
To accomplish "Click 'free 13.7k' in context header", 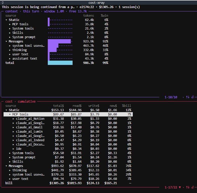I will 78,11.
